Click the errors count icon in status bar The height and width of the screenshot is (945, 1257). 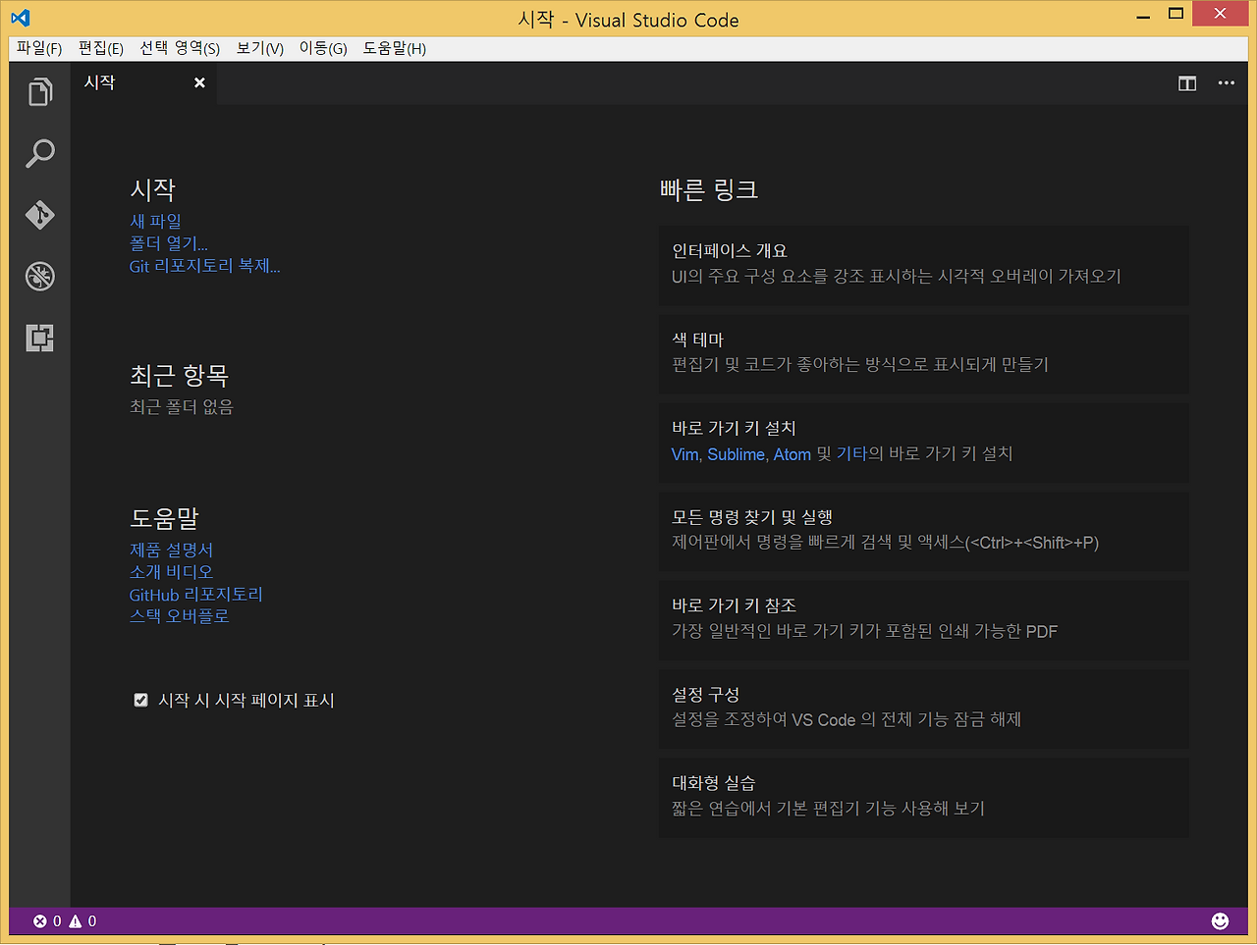click(40, 920)
